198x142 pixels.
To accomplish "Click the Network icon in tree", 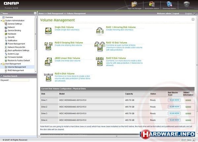I will coord(6,27).
